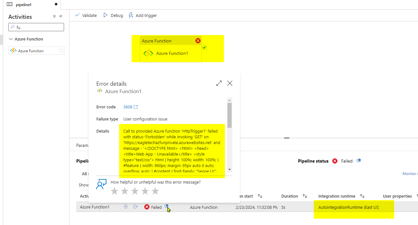Open the pipeline1 tab
Viewport: 418px width, 225px height.
pyautogui.click(x=32, y=4)
